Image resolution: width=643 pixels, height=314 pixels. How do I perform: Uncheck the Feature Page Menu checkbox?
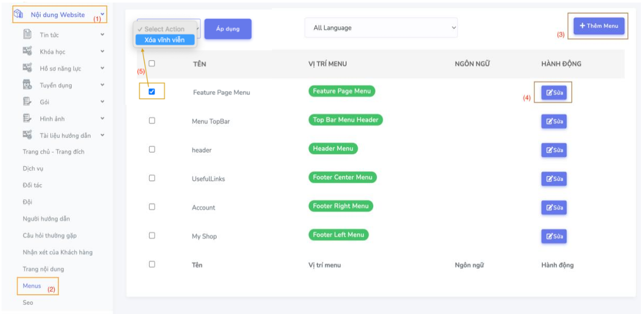pos(152,92)
